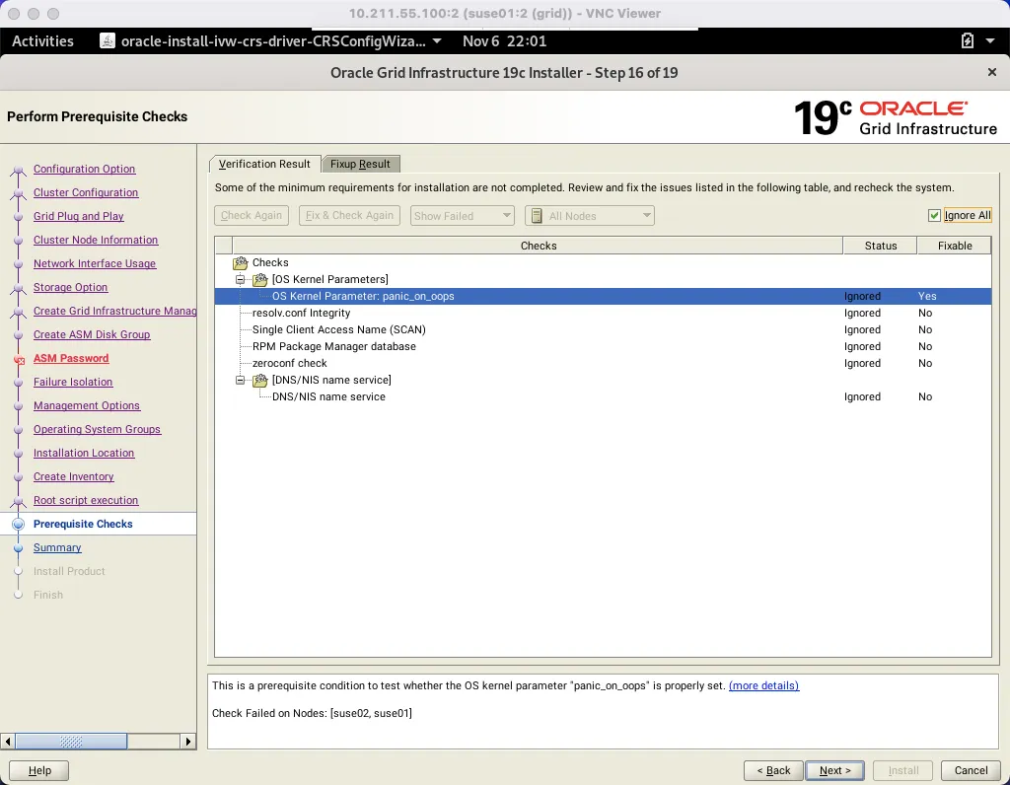Click the CRSConfigWizard window icon in top bar
The width and height of the screenshot is (1010, 785).
107,41
